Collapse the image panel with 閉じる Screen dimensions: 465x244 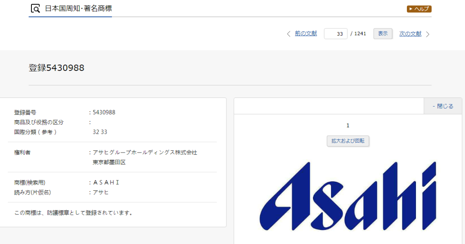click(x=443, y=106)
